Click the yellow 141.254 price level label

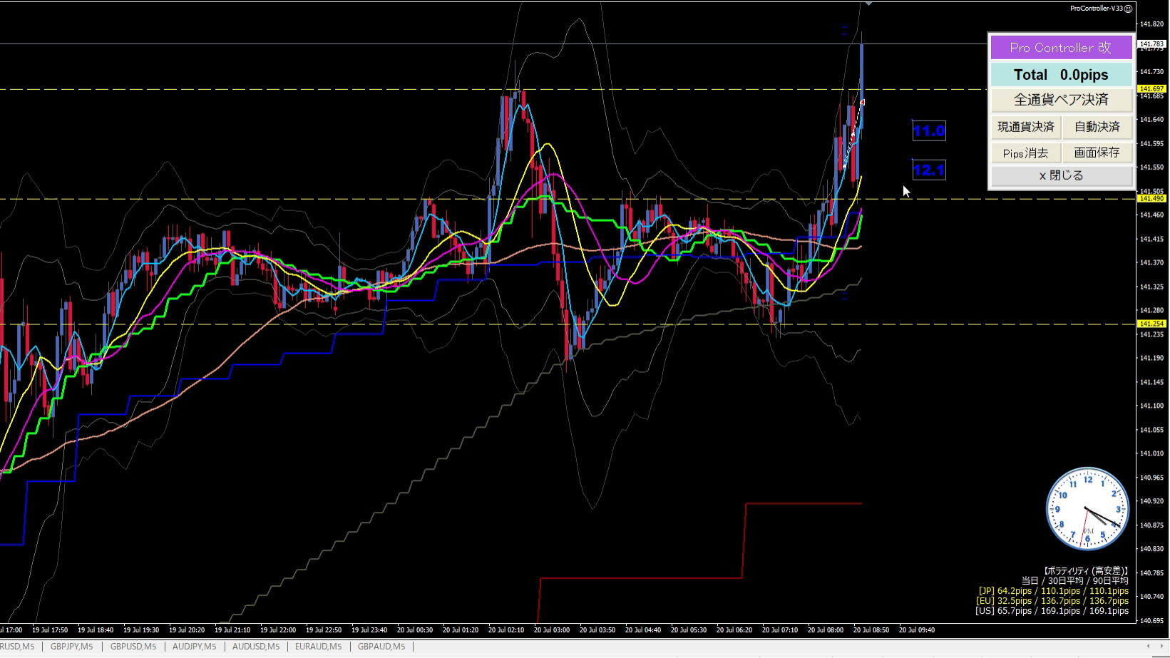(x=1151, y=324)
